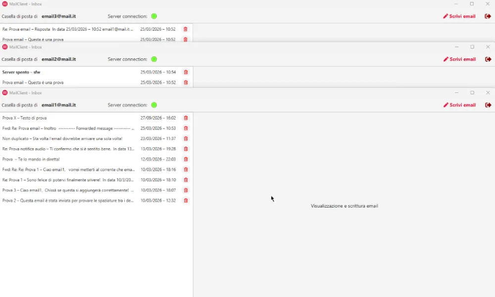
Task: Delete 'Prova email – Questa è una prova' in email2 inbox
Action: pos(186,83)
